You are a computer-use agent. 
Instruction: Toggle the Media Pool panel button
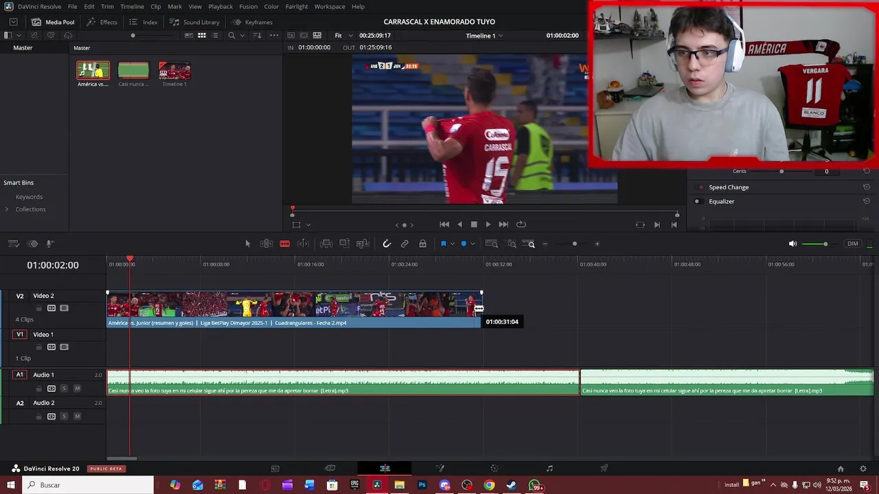pyautogui.click(x=53, y=22)
